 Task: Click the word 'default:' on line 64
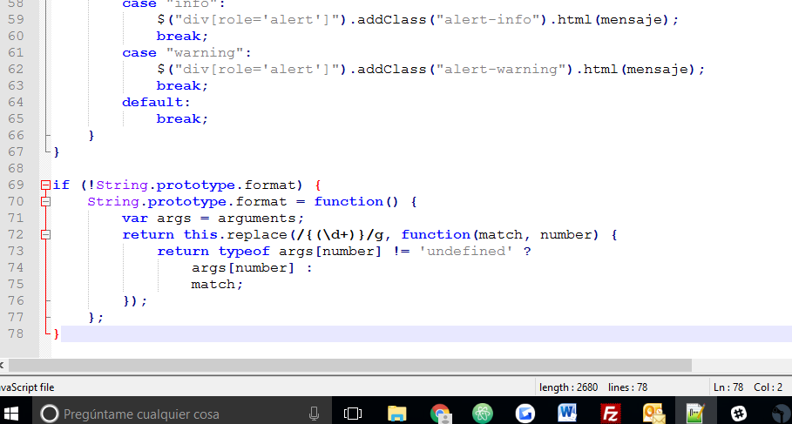pos(156,103)
